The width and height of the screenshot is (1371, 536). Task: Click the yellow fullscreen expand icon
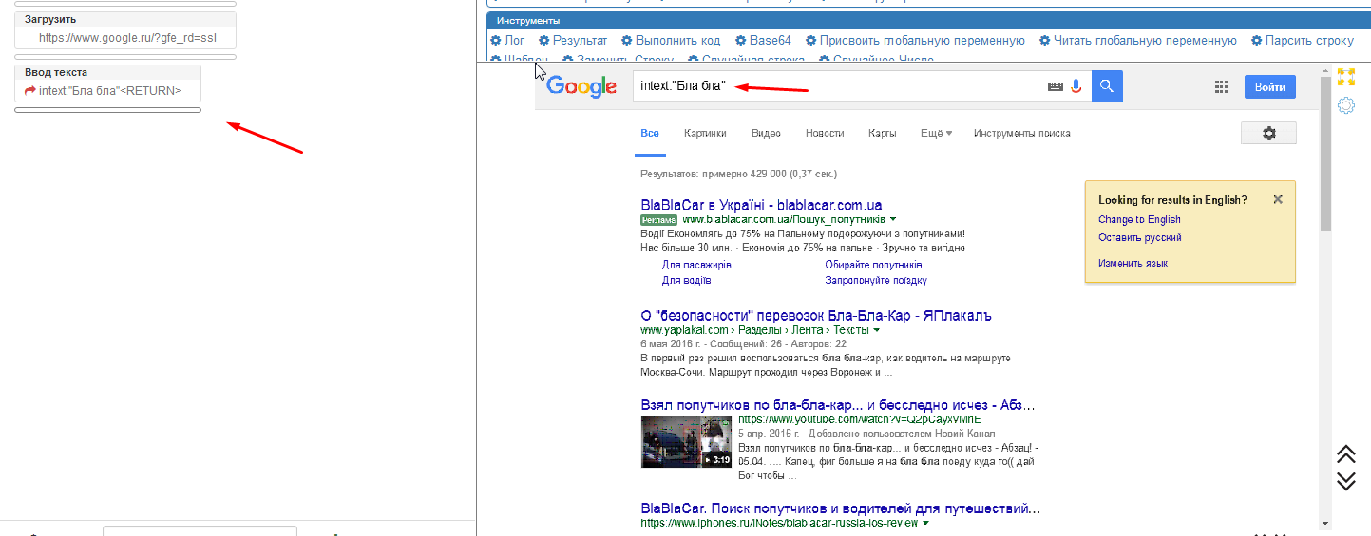click(x=1345, y=77)
